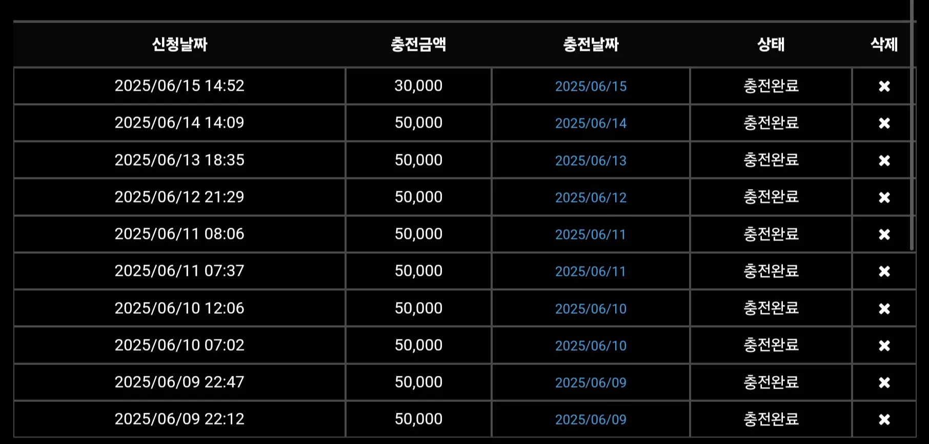Select the 30,000 charge amount cell
Image resolution: width=929 pixels, height=444 pixels.
click(x=418, y=86)
